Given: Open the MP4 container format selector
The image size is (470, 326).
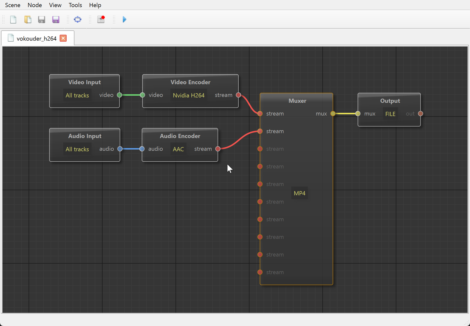Looking at the screenshot, I should (300, 193).
